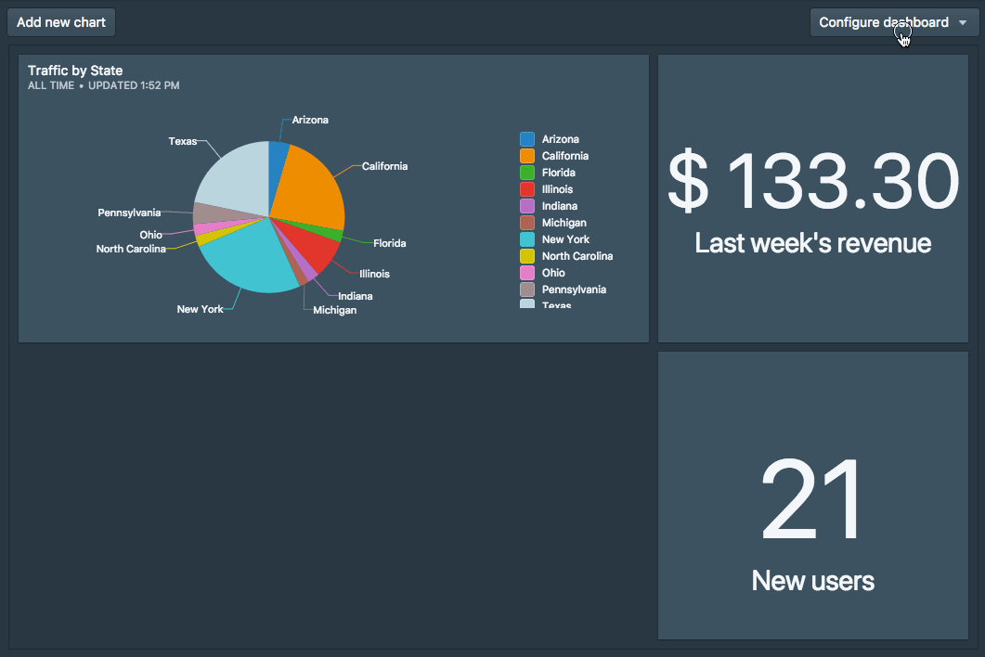Click the New users caption
The height and width of the screenshot is (657, 985).
[813, 581]
